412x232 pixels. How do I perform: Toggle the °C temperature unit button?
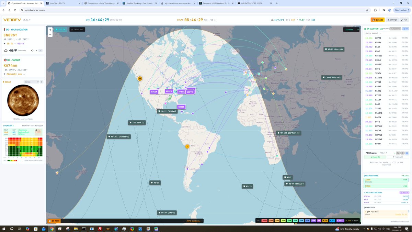(x=40, y=51)
